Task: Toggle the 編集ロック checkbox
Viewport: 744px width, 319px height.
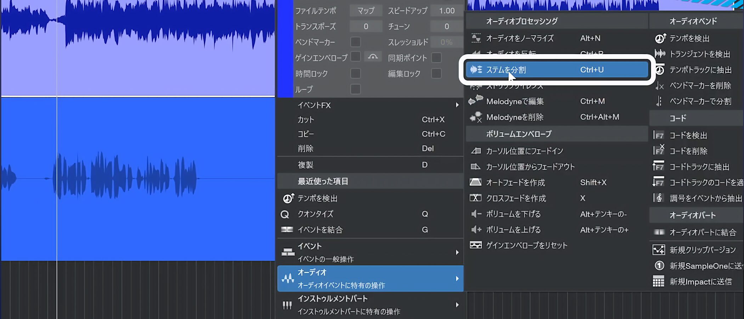Action: pos(436,74)
